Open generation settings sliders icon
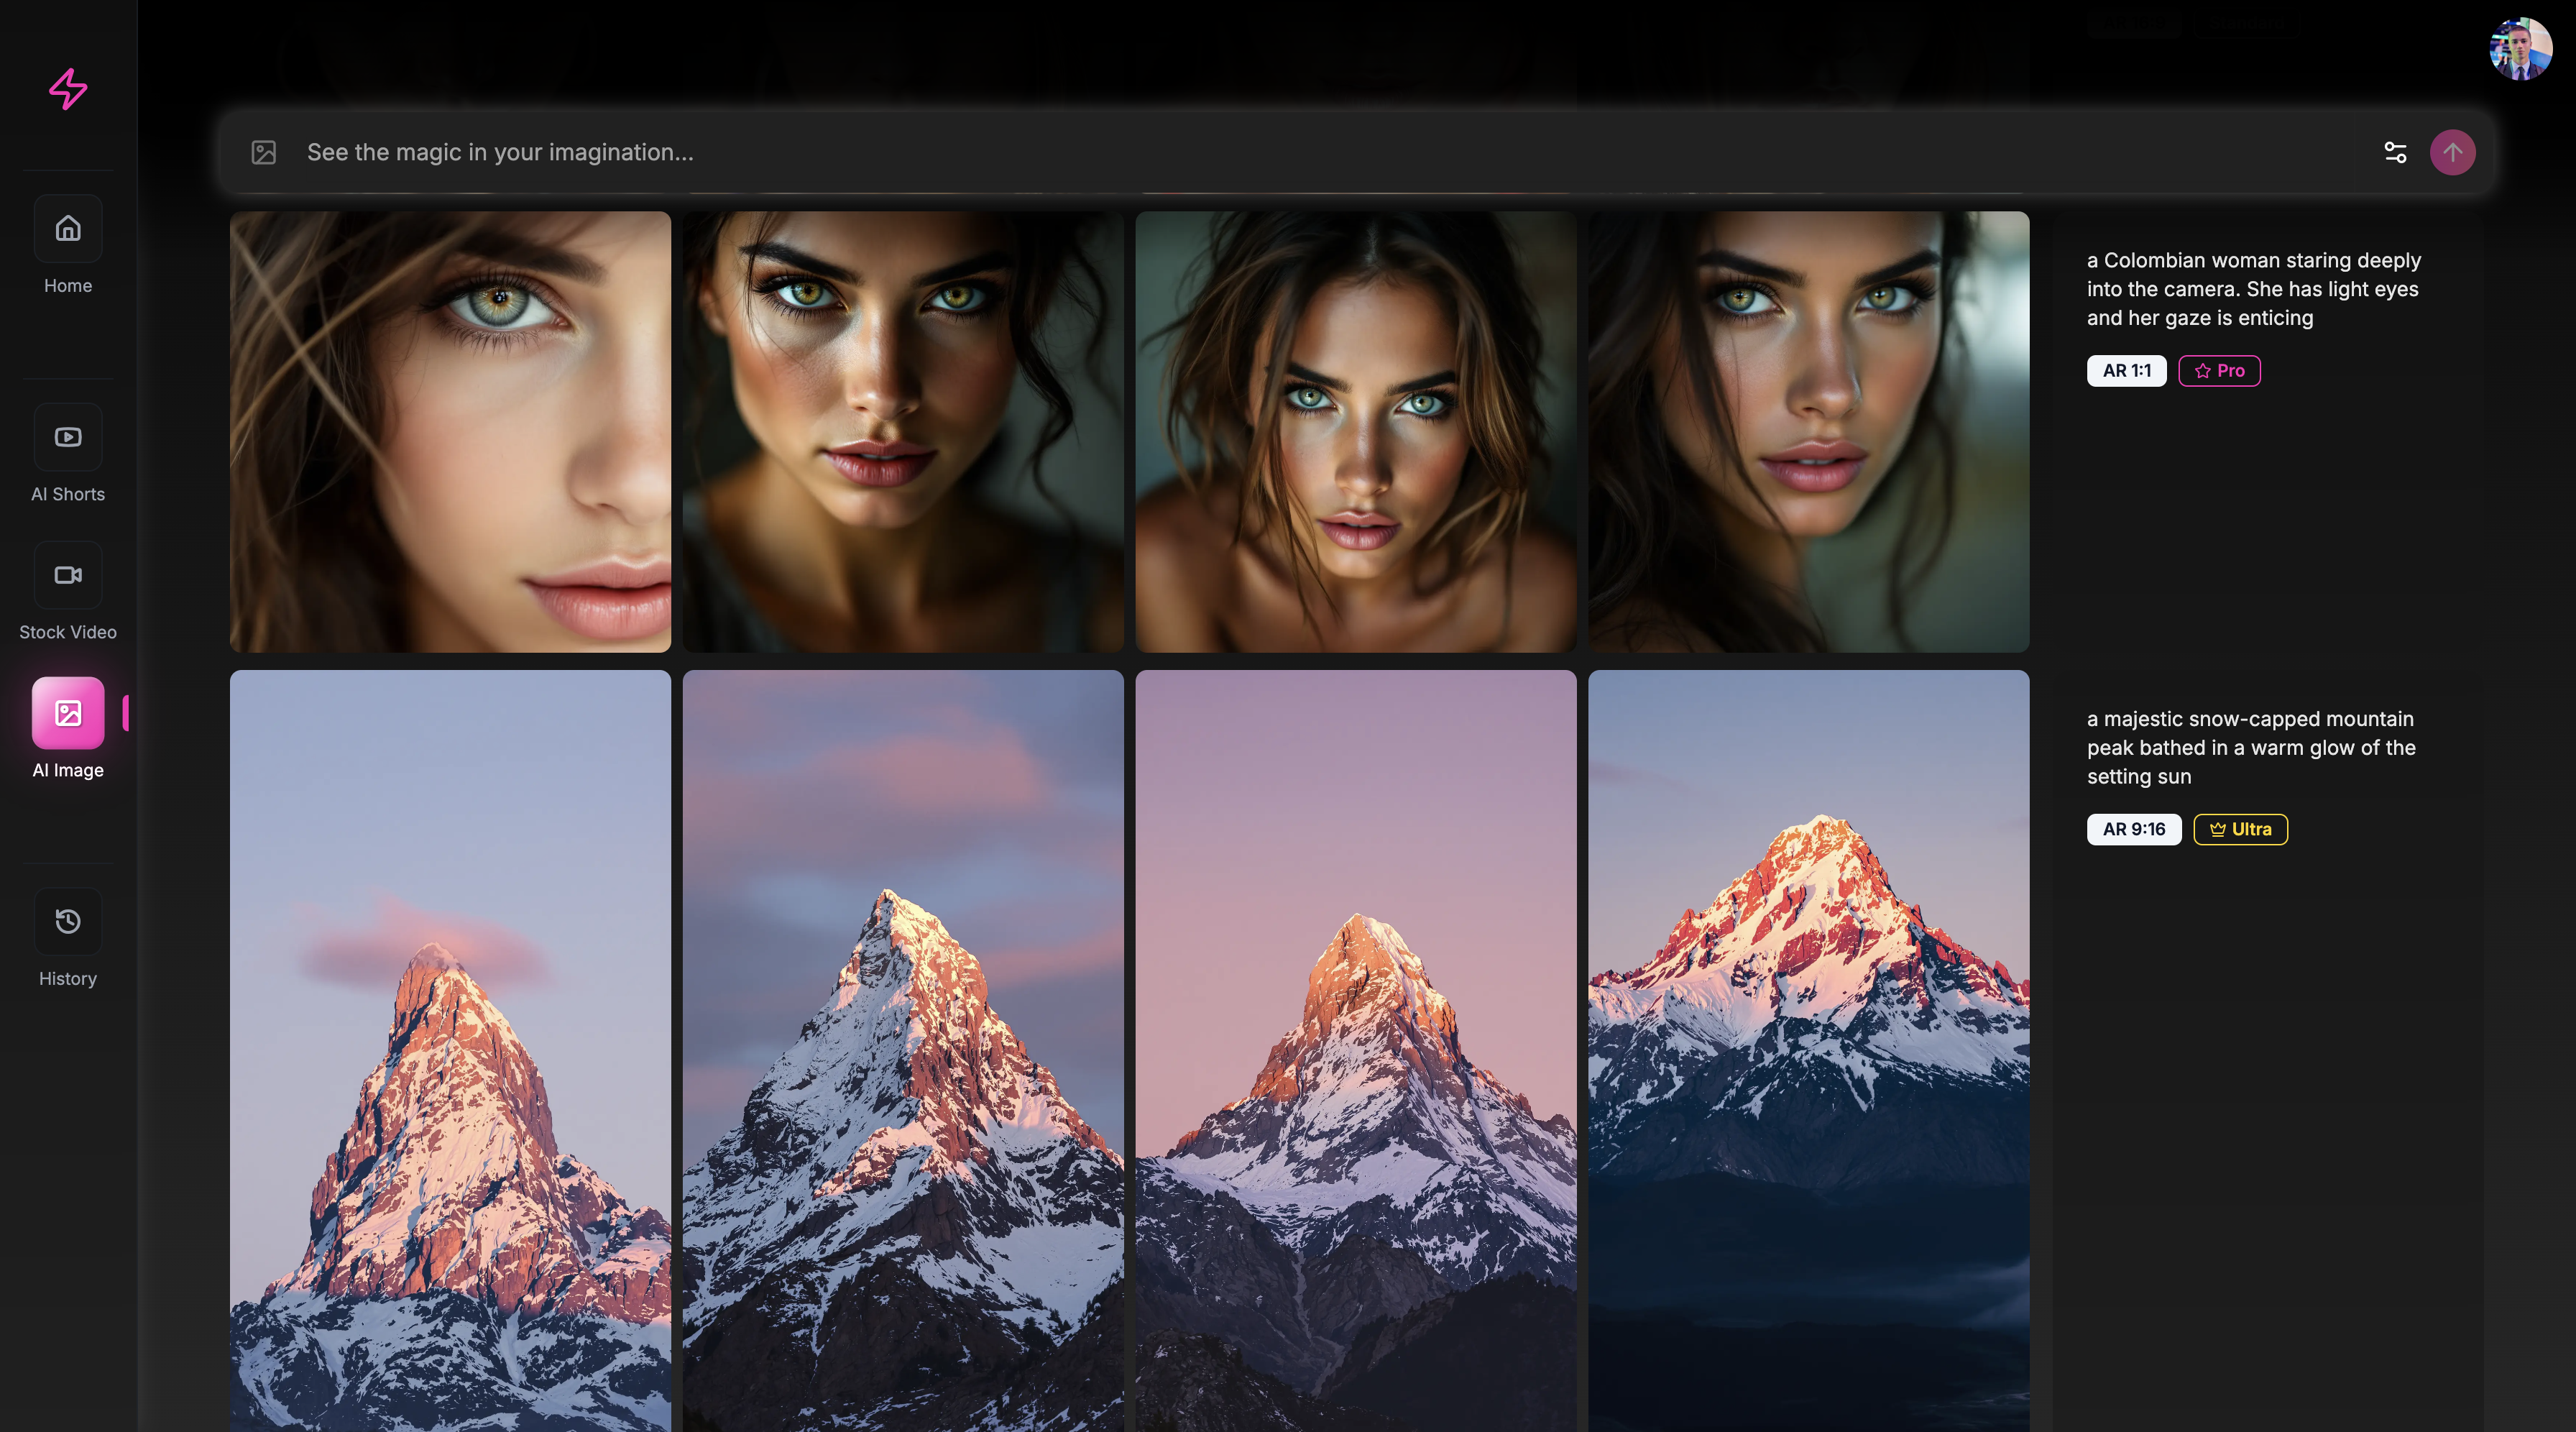The width and height of the screenshot is (2576, 1432). (x=2395, y=152)
